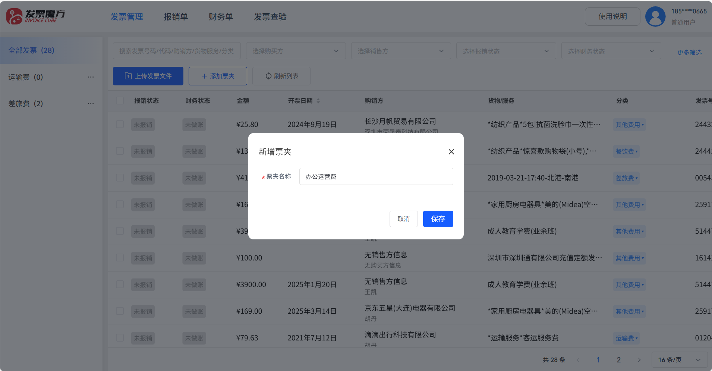Click 上传发票文件 upload button

(148, 76)
